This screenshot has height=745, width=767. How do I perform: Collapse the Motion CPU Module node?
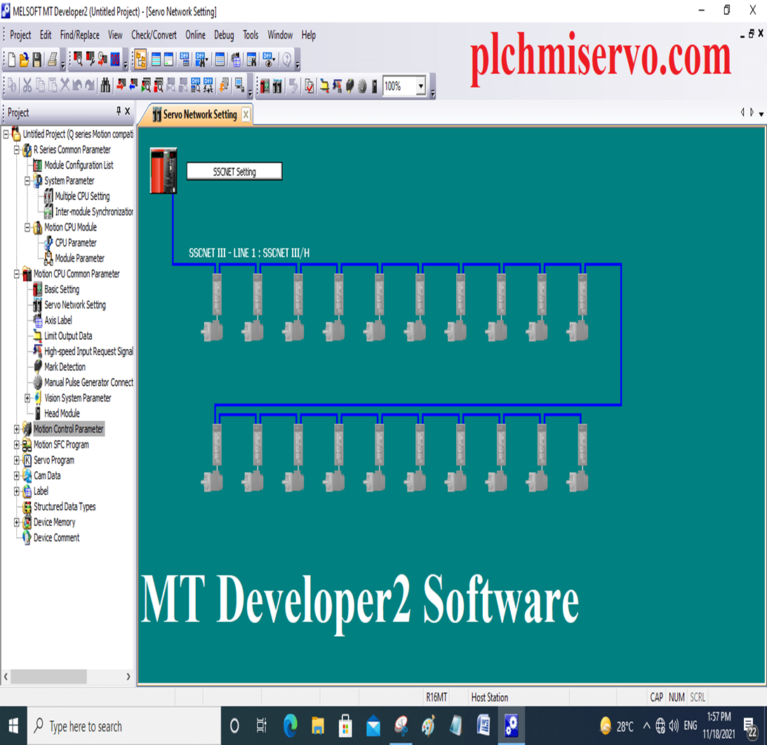coord(27,227)
